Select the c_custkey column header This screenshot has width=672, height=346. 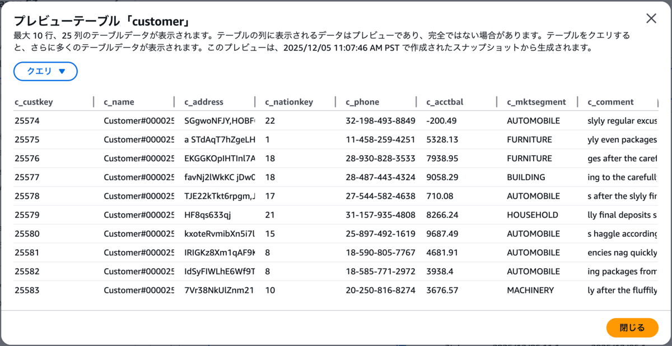click(34, 102)
